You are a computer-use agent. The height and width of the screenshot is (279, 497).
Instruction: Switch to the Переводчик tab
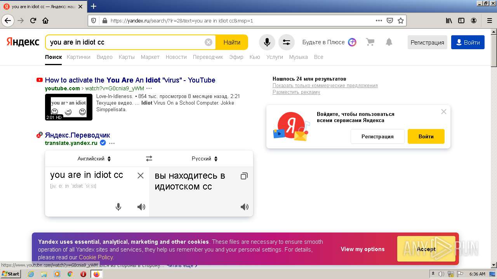208,57
